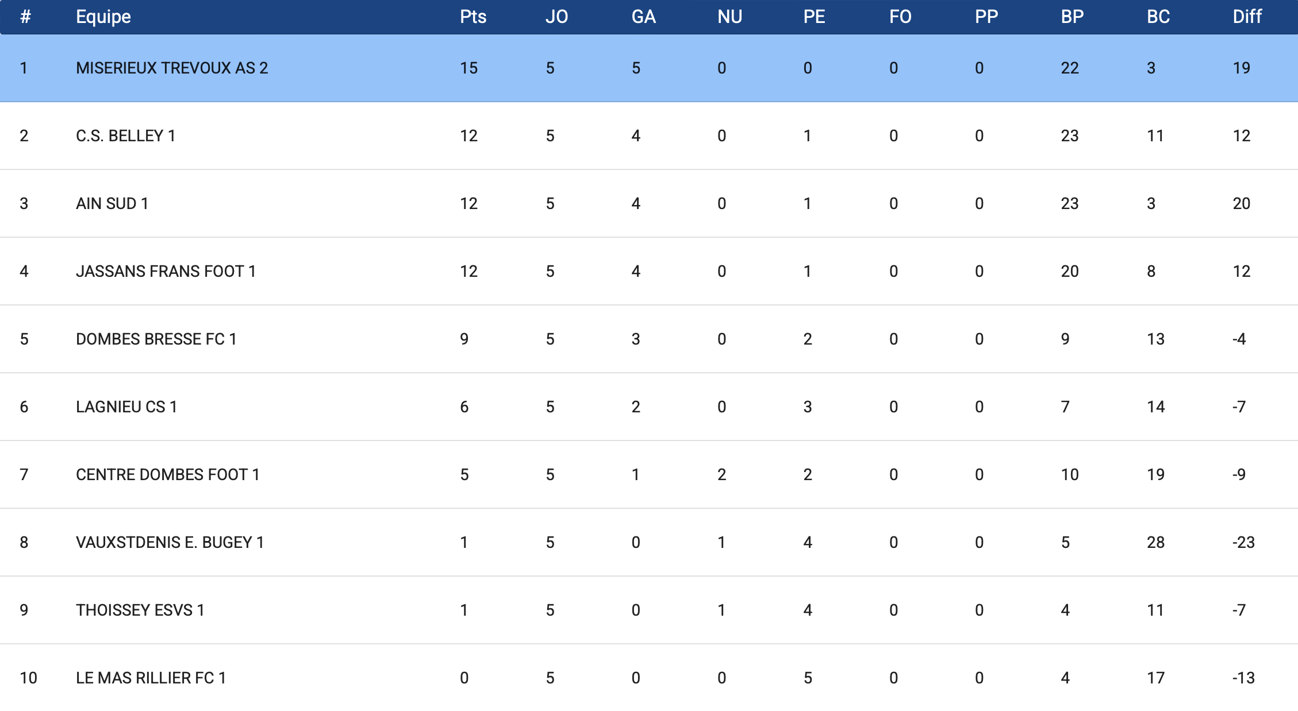The height and width of the screenshot is (711, 1298).
Task: Open JASSANS FRANS FOOT 1 team
Action: [x=166, y=271]
